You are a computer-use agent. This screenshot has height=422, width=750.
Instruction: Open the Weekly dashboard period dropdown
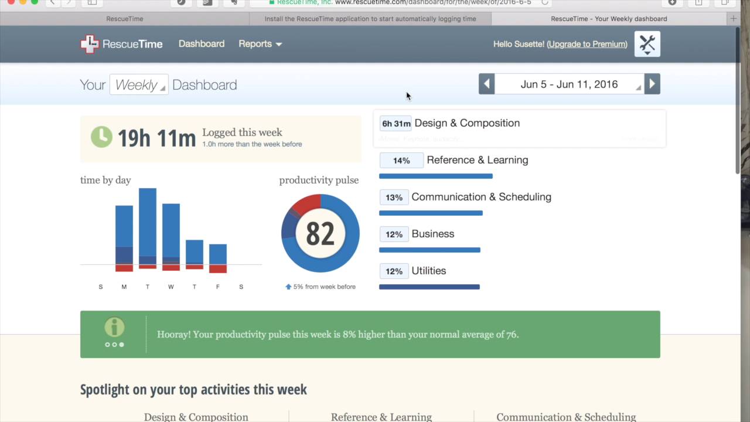click(x=139, y=84)
